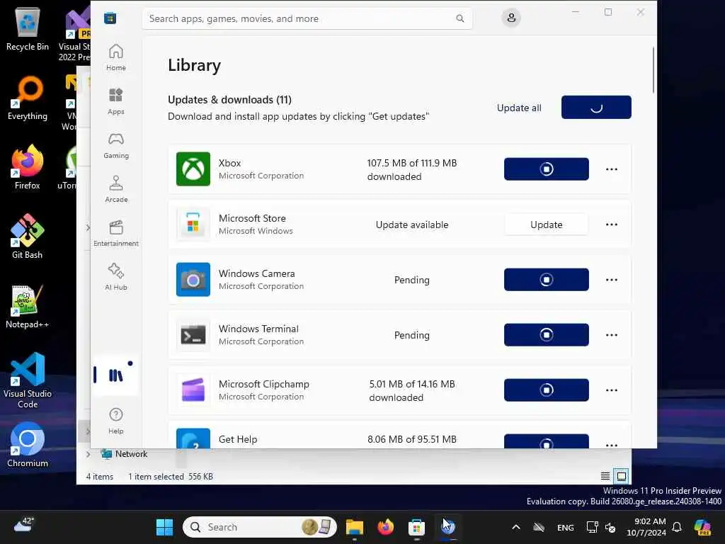This screenshot has width=725, height=544.
Task: Open Home in Microsoft Store sidebar
Action: click(x=115, y=57)
